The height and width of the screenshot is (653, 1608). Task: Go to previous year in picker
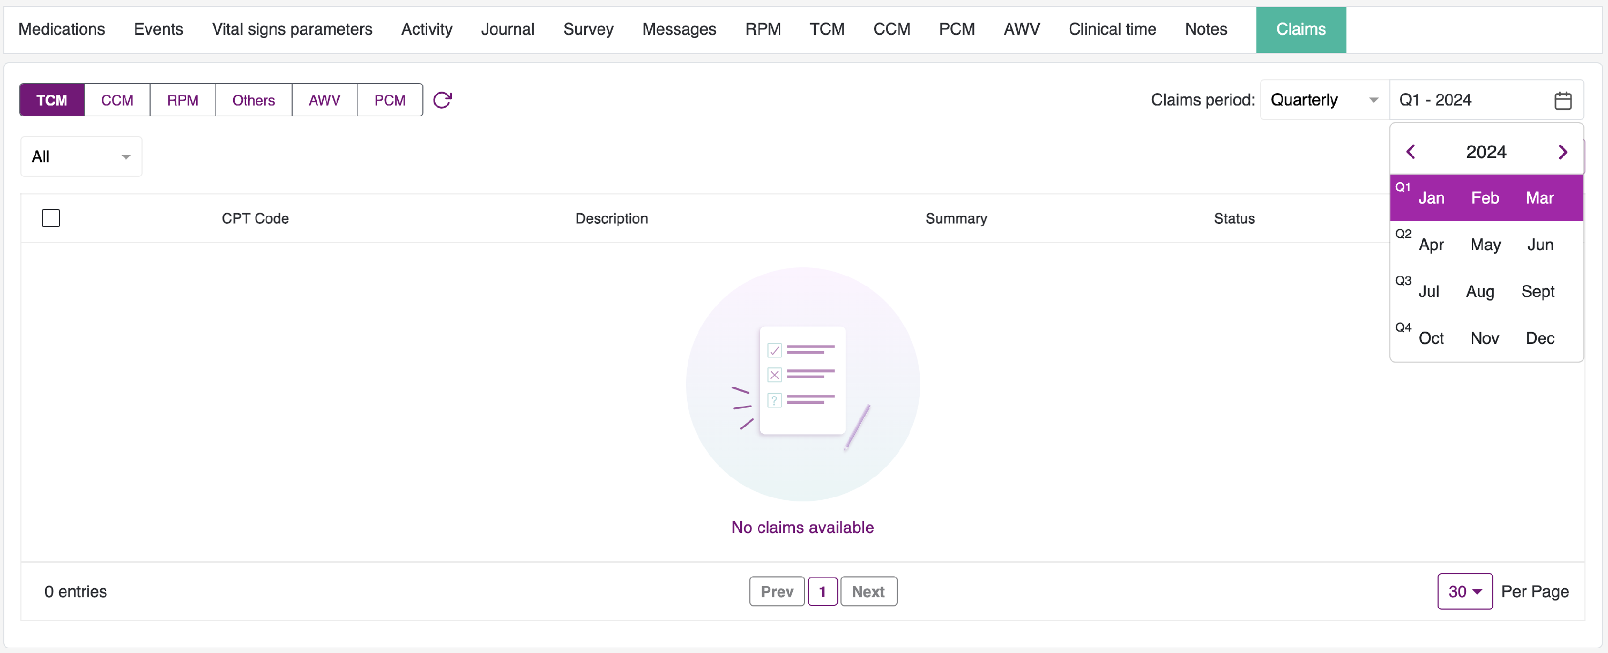coord(1410,152)
